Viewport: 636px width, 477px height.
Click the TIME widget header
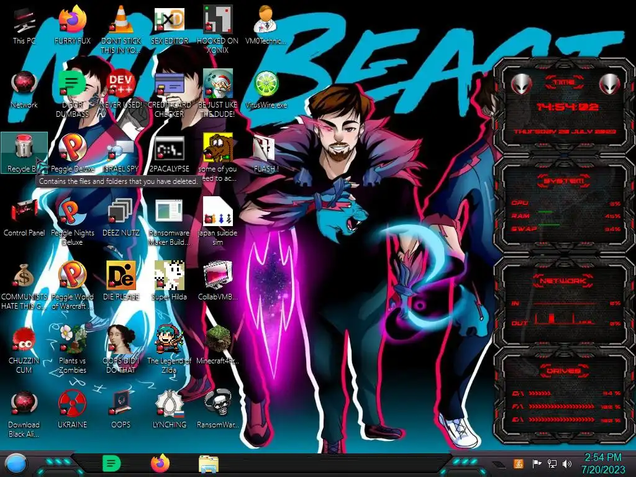(x=564, y=83)
